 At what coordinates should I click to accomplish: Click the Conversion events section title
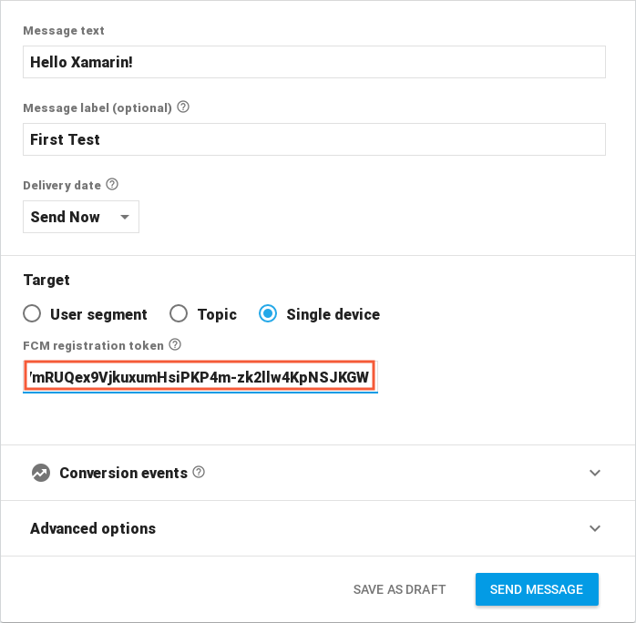click(x=123, y=473)
